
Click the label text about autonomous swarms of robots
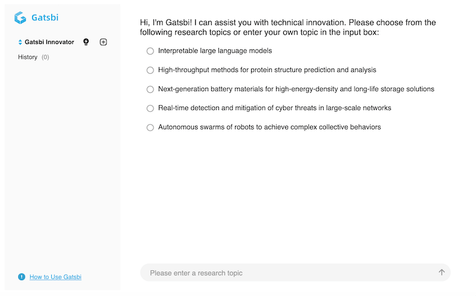point(269,127)
